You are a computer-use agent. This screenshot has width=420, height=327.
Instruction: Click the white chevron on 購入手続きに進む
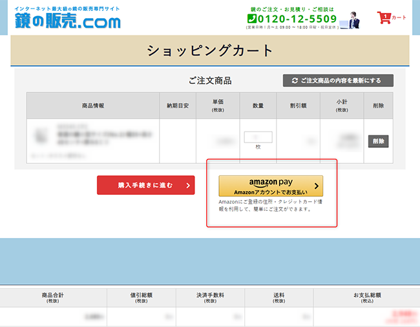pyautogui.click(x=187, y=186)
